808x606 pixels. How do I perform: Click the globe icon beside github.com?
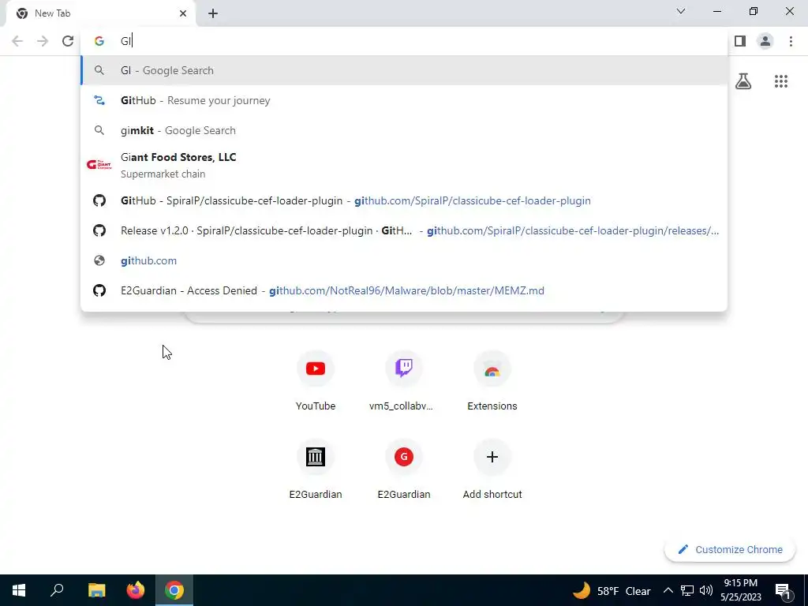point(99,260)
